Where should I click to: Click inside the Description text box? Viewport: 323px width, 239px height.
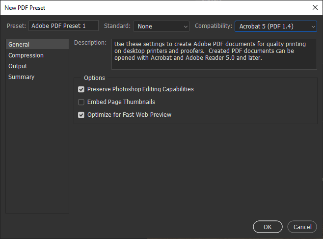point(214,54)
